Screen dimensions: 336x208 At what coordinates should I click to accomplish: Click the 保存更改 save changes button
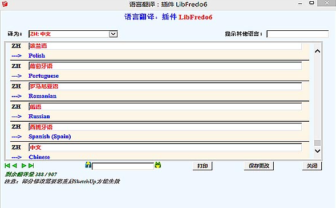[x=259, y=166]
